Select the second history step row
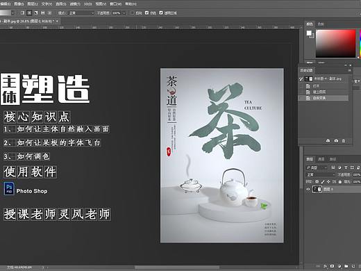The height and width of the screenshot is (271, 361). click(x=324, y=92)
